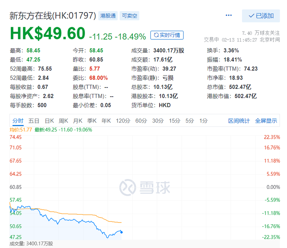This screenshot has width=287, height=248.
Task: Click the 市盈率(静) value 亏损
Action: [x=168, y=78]
